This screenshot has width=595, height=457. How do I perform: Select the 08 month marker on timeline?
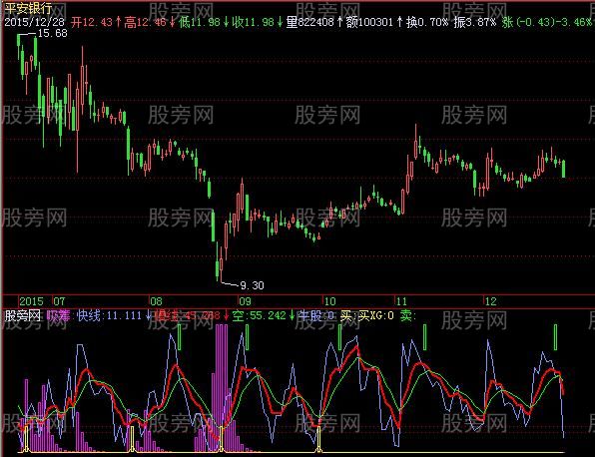[156, 301]
